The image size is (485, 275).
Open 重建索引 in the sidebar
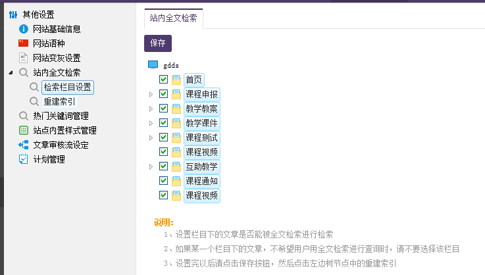[59, 101]
